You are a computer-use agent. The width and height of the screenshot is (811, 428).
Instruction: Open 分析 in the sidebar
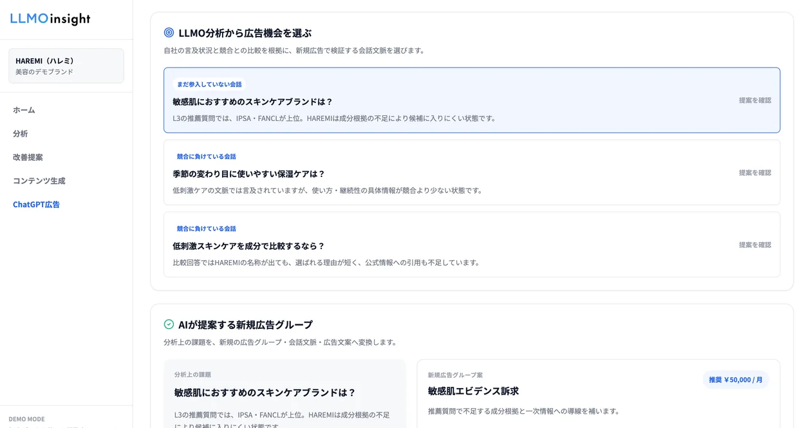(21, 133)
